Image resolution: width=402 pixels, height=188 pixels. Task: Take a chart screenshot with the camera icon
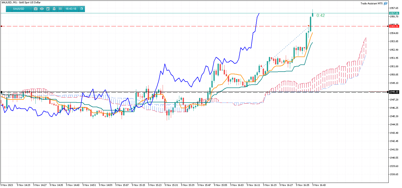point(36,9)
